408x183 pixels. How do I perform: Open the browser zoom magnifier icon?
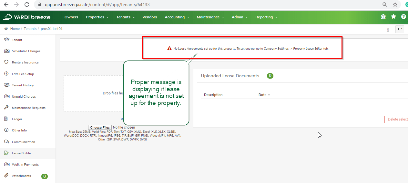385,5
